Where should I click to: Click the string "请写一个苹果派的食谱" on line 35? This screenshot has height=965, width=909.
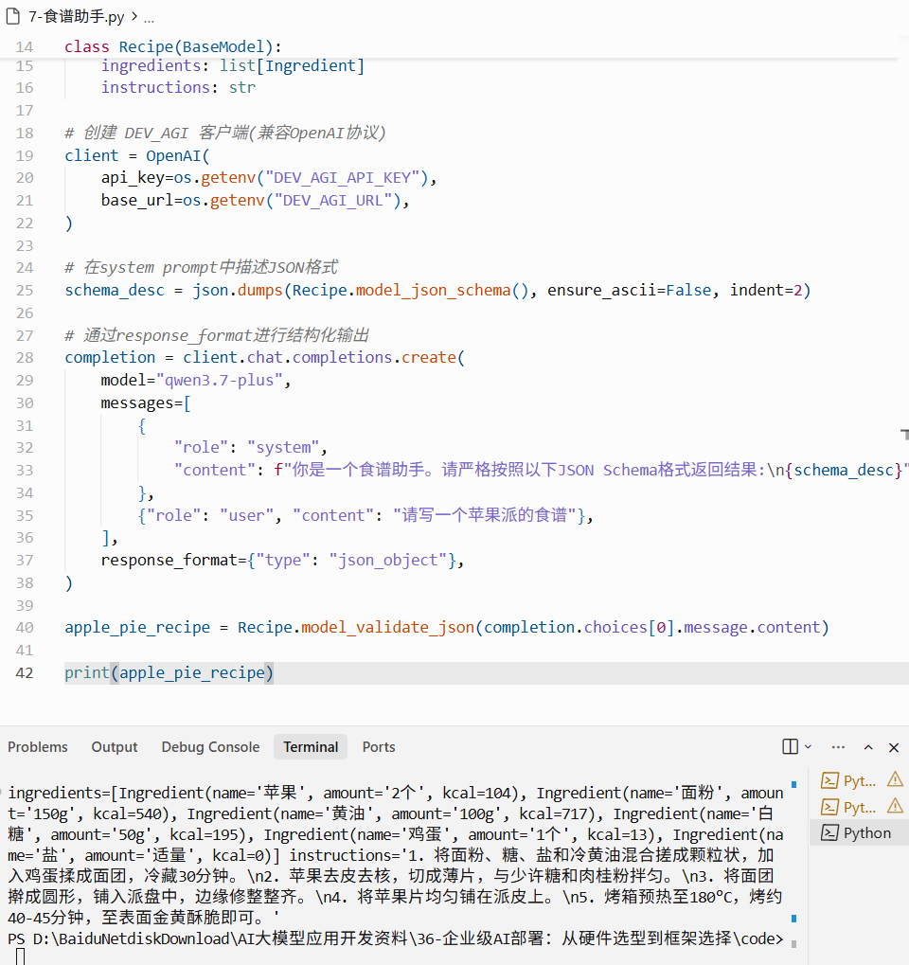(x=485, y=515)
